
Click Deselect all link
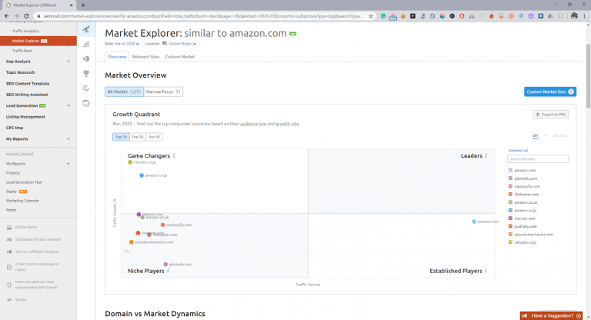pos(518,151)
